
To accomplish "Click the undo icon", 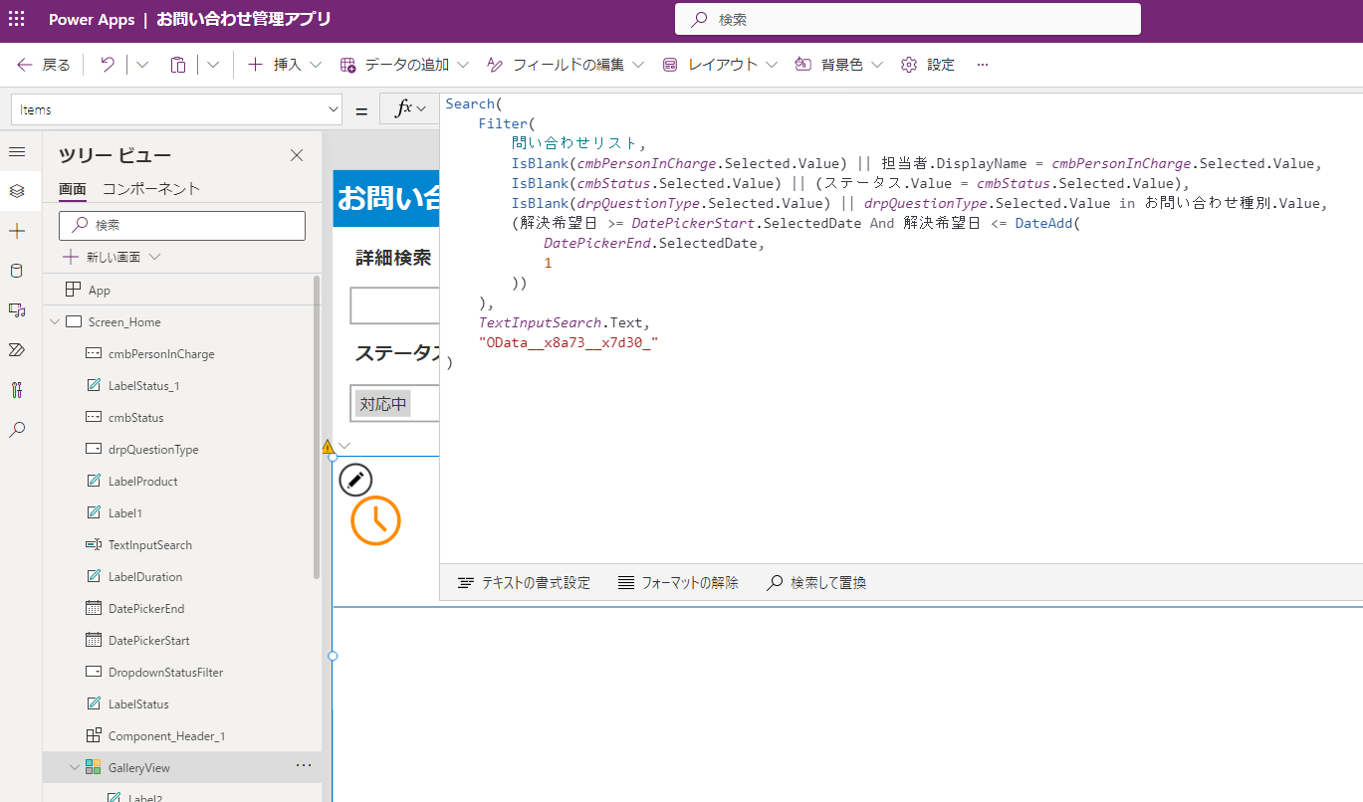I will (x=108, y=65).
